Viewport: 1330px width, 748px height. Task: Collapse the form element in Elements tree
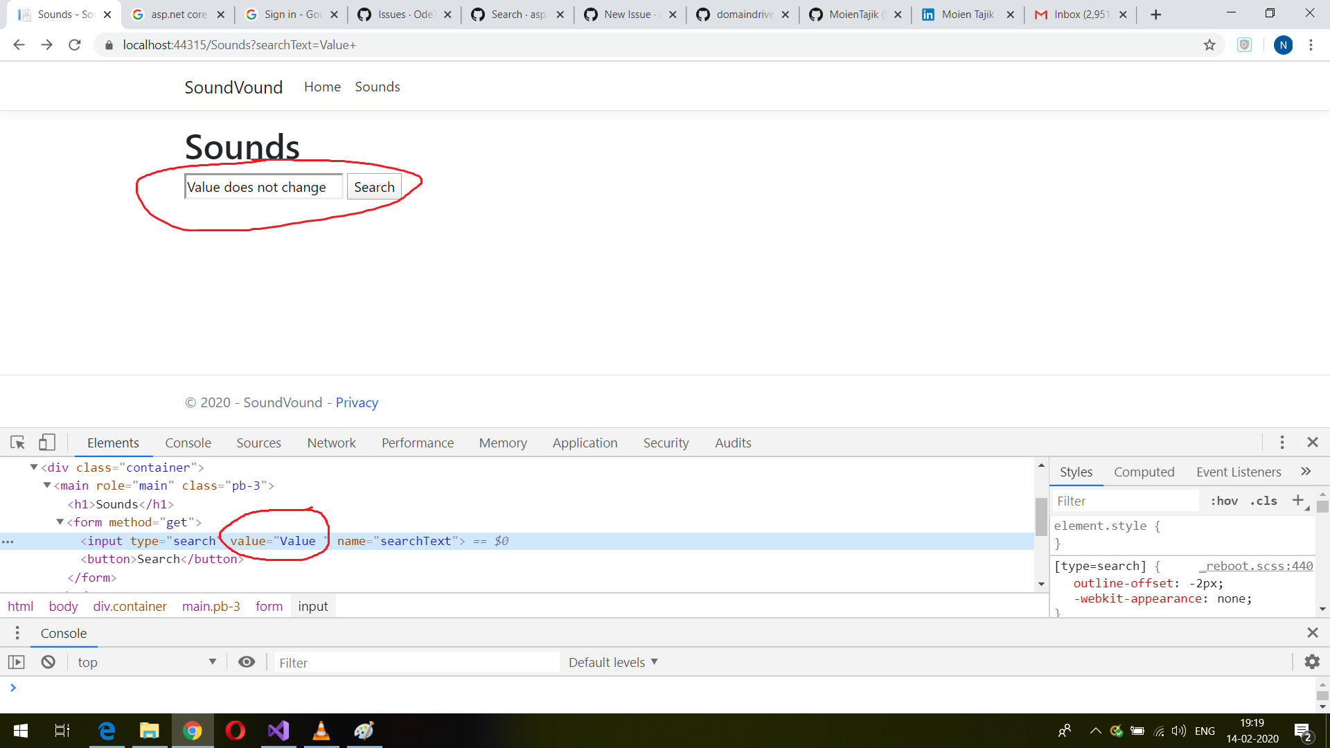pos(60,522)
